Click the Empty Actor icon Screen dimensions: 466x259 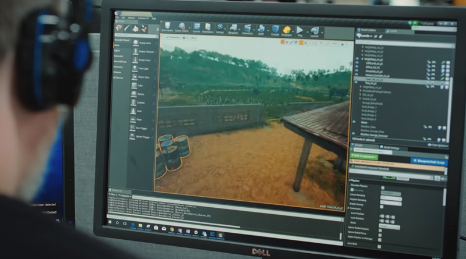[x=136, y=42]
